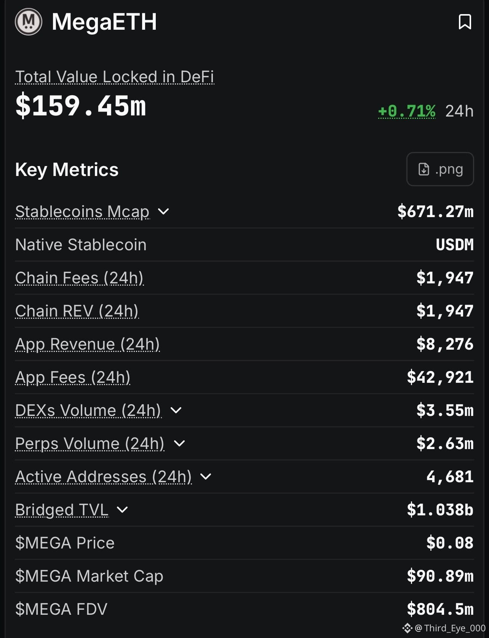Click the $159.45m TVL value
The width and height of the screenshot is (489, 638).
pos(81,106)
